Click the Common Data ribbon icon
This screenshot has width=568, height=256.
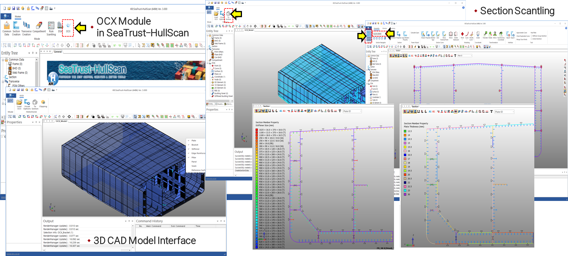click(x=7, y=29)
